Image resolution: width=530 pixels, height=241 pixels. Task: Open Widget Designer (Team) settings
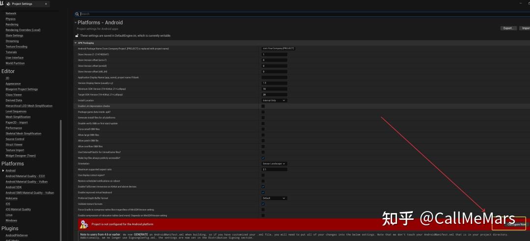click(21, 156)
